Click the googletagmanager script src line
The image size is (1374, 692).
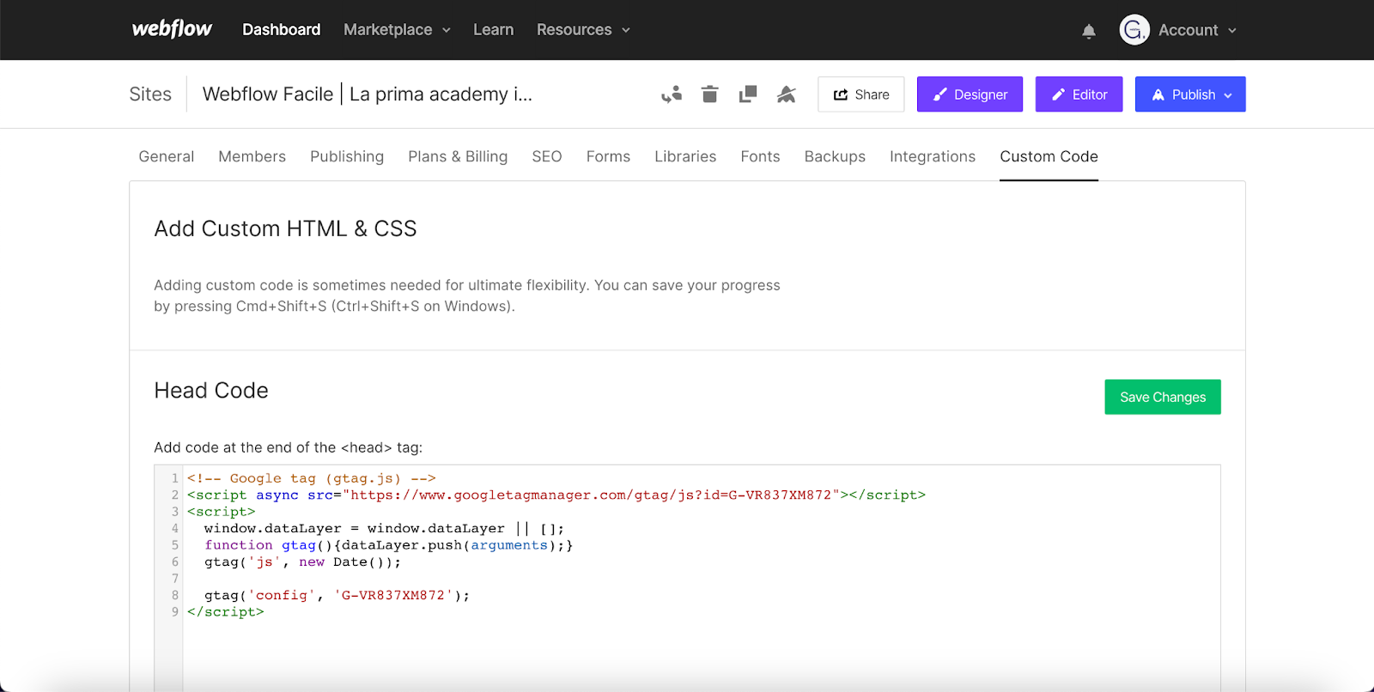556,495
